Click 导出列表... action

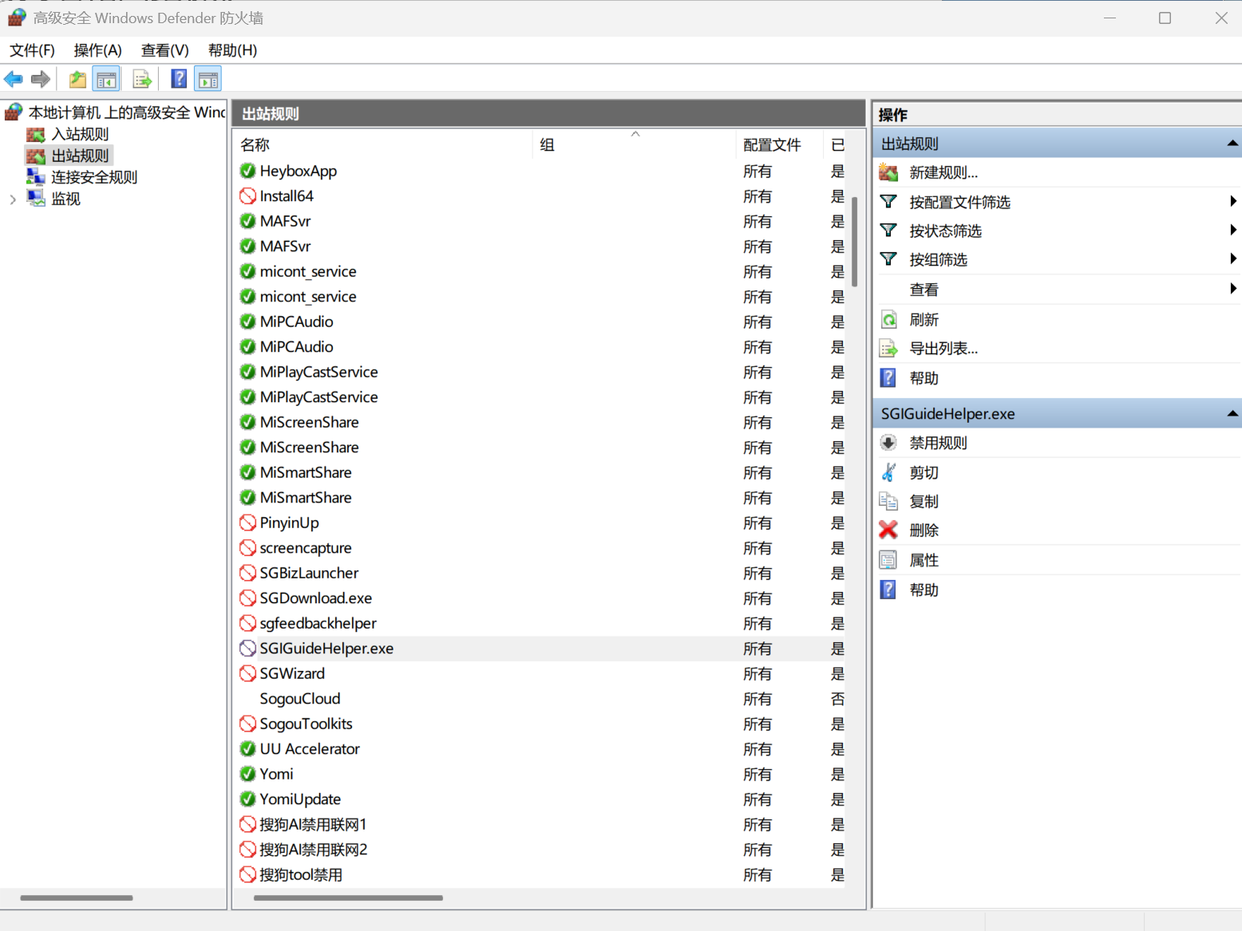[943, 349]
